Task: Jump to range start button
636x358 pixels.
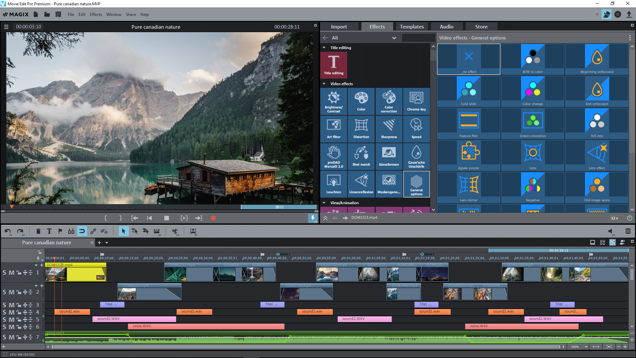Action: [134, 218]
